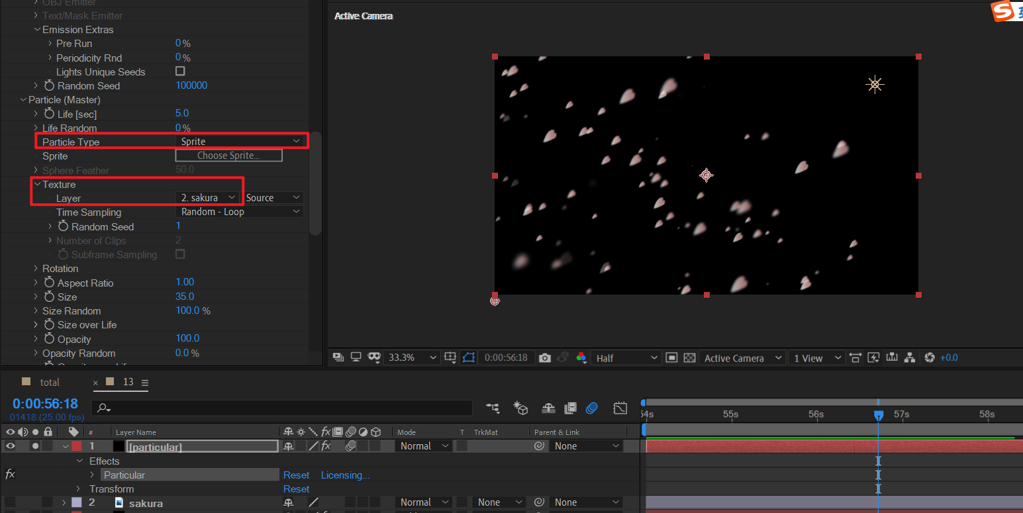Click hide shy layers icon in timeline
Screen dimensions: 1023x513
coord(548,408)
